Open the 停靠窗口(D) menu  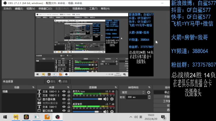(x=45, y=9)
